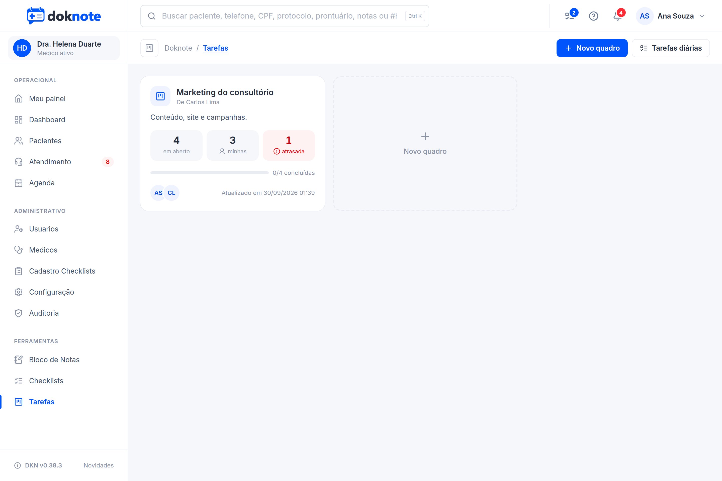
Task: Open Pacientes in the sidebar
Action: [64, 141]
